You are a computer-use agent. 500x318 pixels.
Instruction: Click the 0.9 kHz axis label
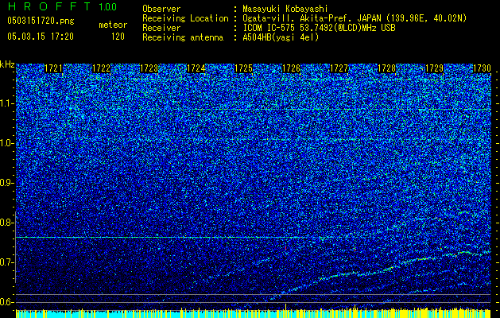pos(6,183)
